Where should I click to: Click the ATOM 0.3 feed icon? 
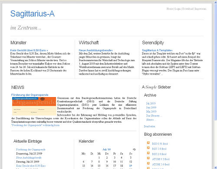coord(148,158)
